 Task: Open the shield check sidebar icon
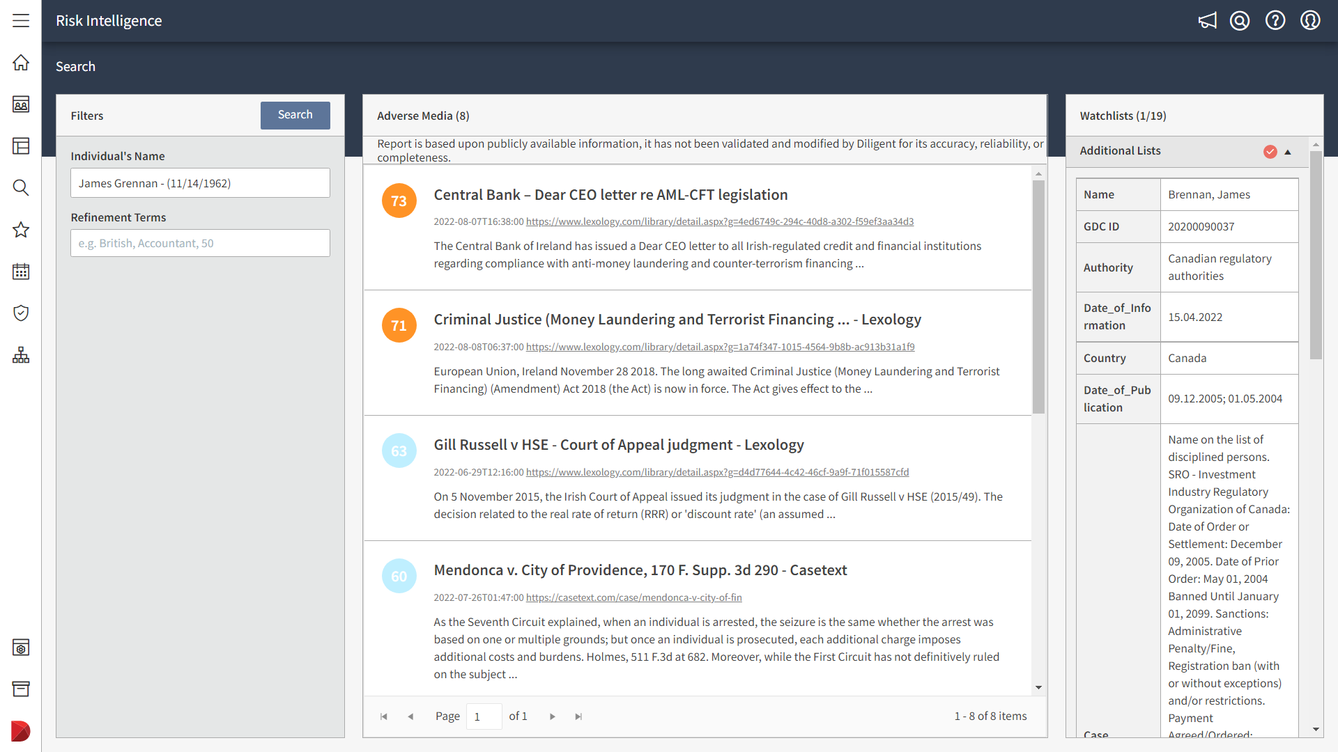click(21, 313)
